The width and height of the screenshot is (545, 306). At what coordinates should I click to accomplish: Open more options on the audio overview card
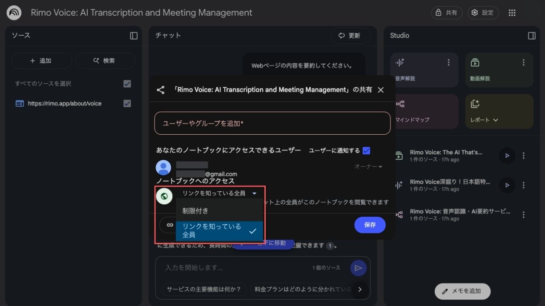point(448,62)
